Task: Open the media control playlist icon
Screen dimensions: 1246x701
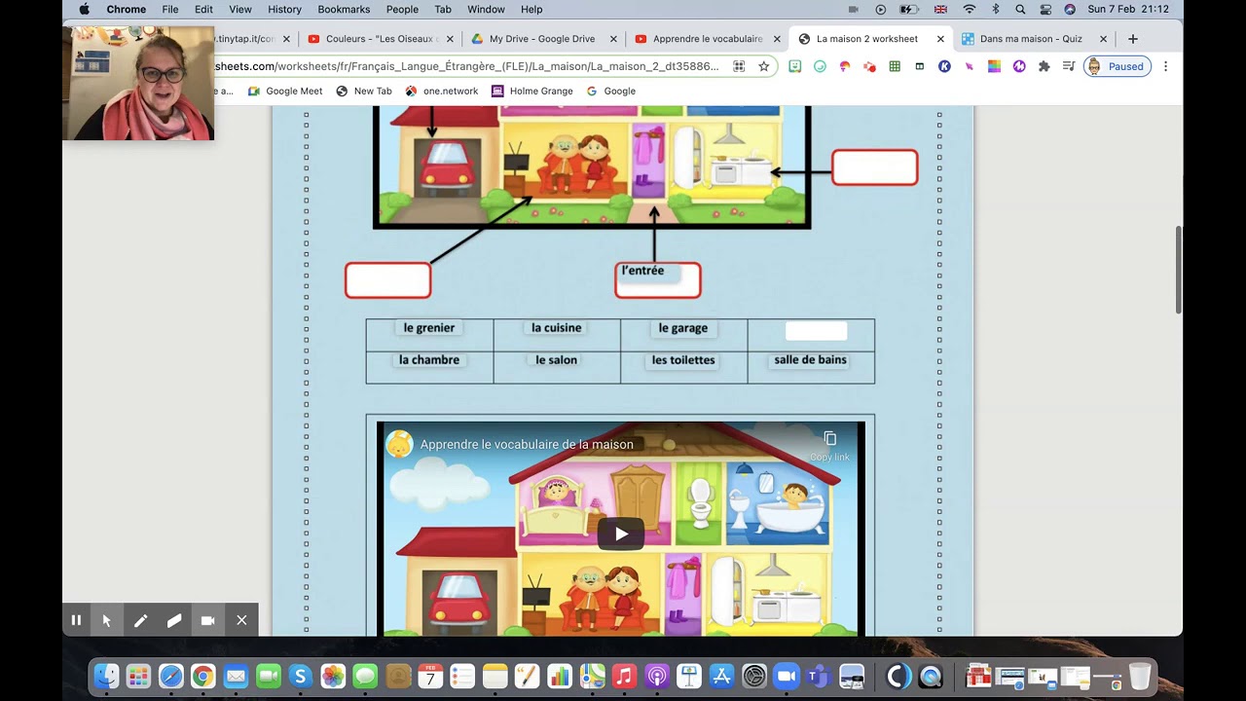Action: 1069,66
